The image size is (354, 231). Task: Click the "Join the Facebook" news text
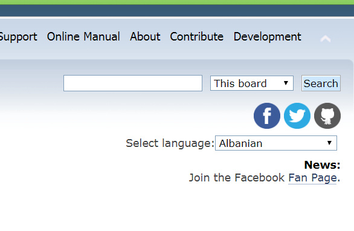click(x=237, y=178)
